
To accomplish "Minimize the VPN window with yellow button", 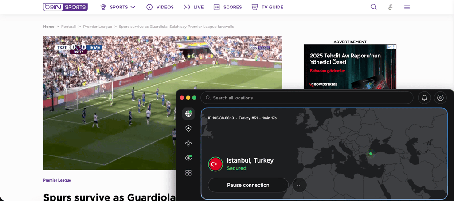I will pos(188,98).
